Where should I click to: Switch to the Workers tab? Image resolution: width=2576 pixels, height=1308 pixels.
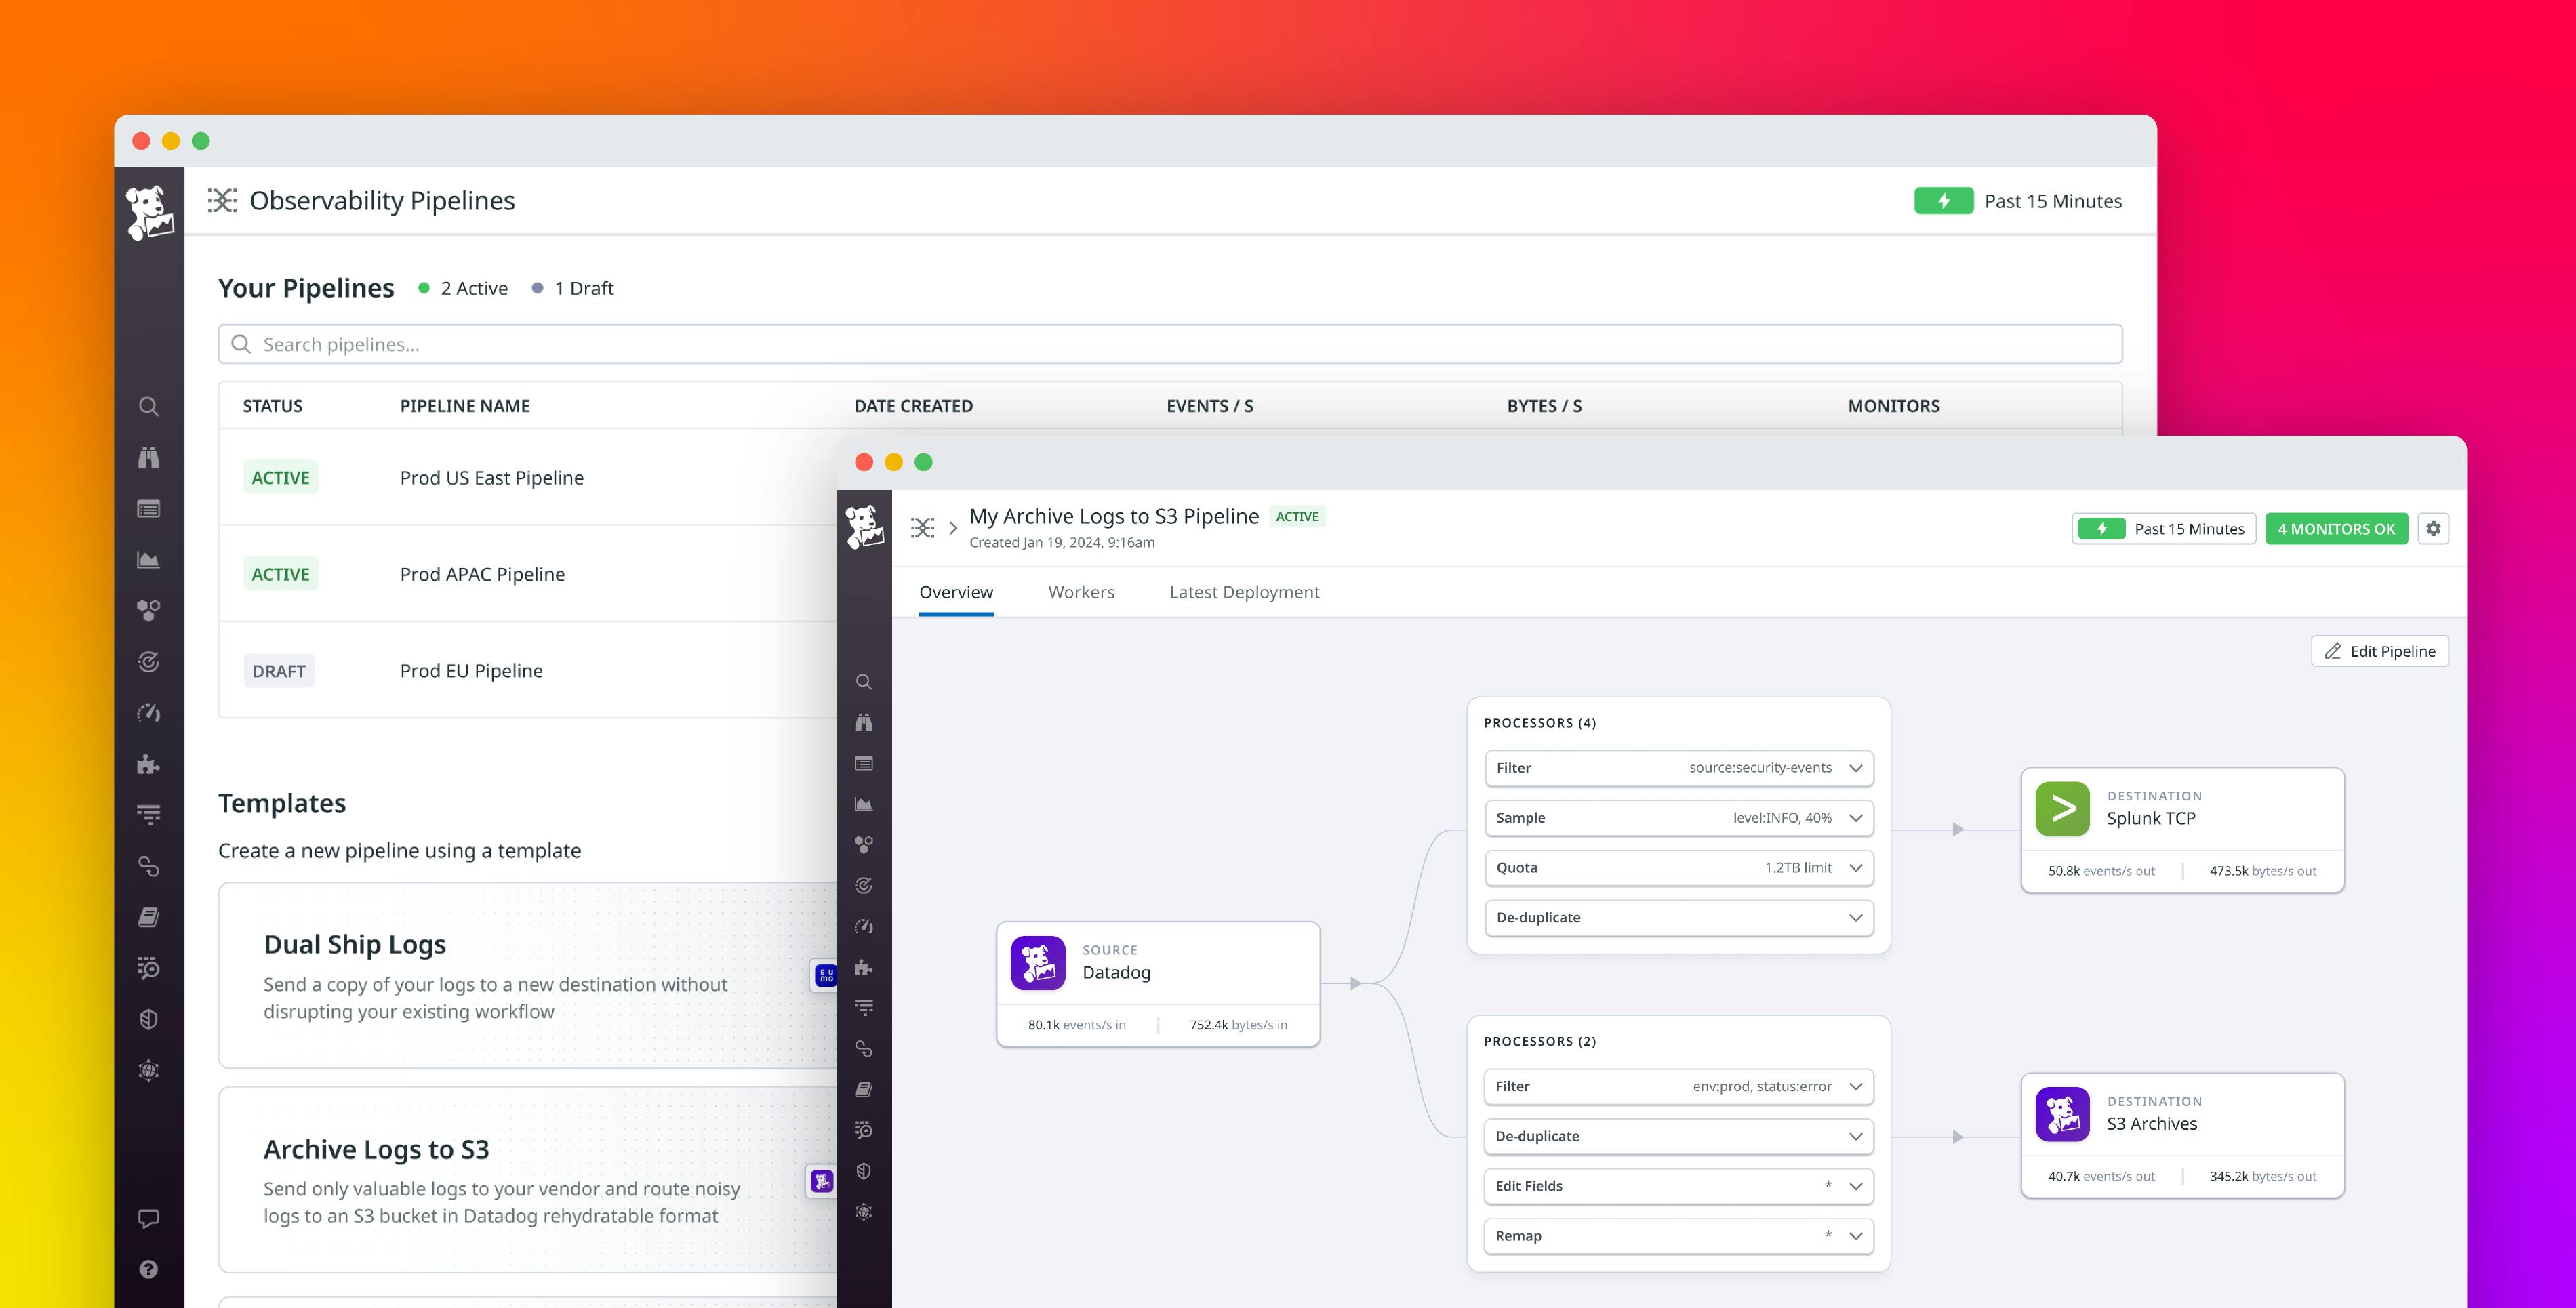pos(1081,592)
